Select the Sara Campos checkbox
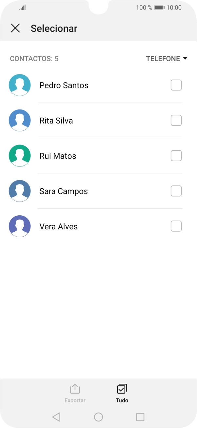This screenshot has height=428, width=197. 176,191
